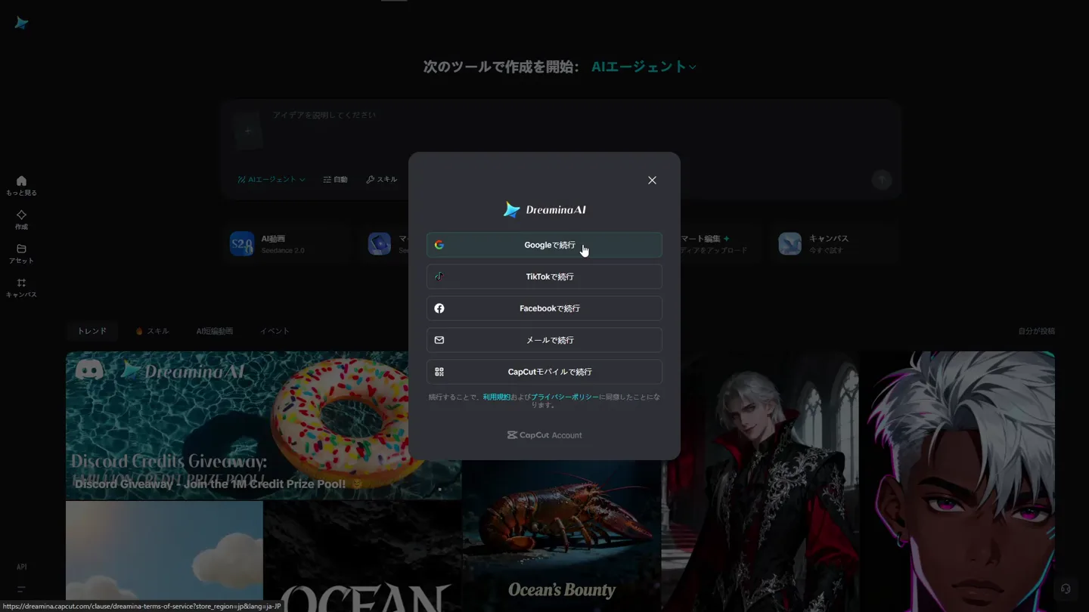
Task: Open アセット folder icon in sidebar
Action: point(21,254)
